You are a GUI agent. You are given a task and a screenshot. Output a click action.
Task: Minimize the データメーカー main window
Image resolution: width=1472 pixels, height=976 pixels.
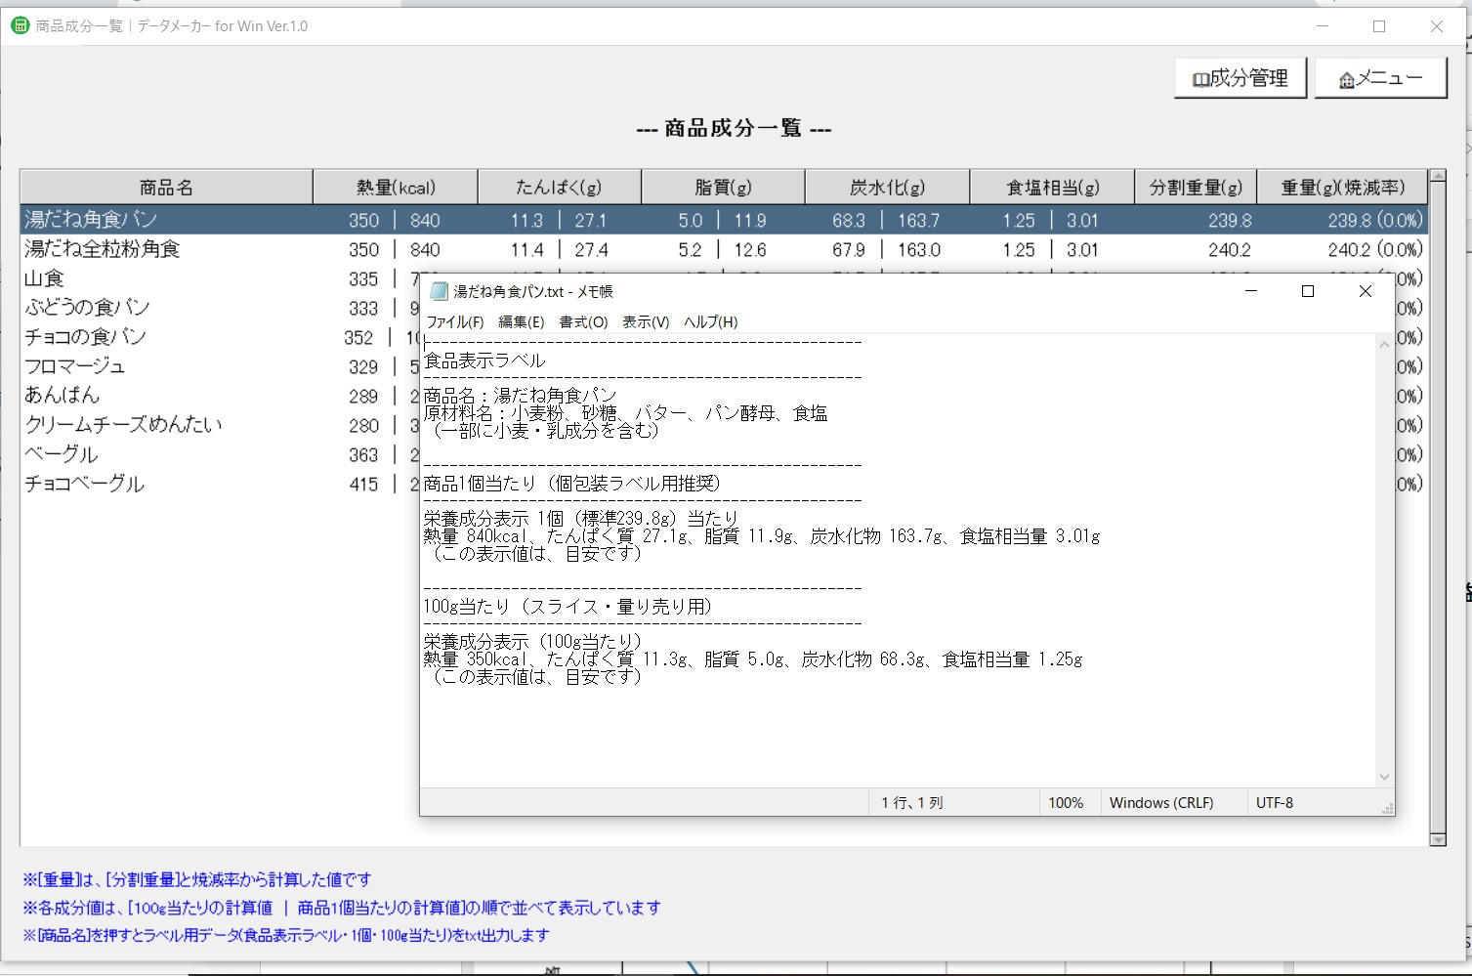coord(1323,26)
